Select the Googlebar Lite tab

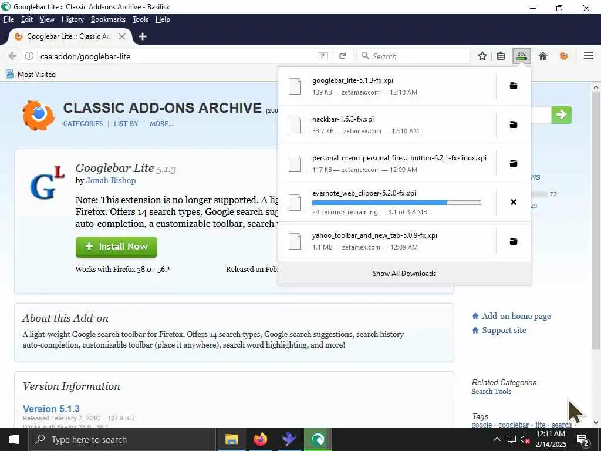pos(68,36)
